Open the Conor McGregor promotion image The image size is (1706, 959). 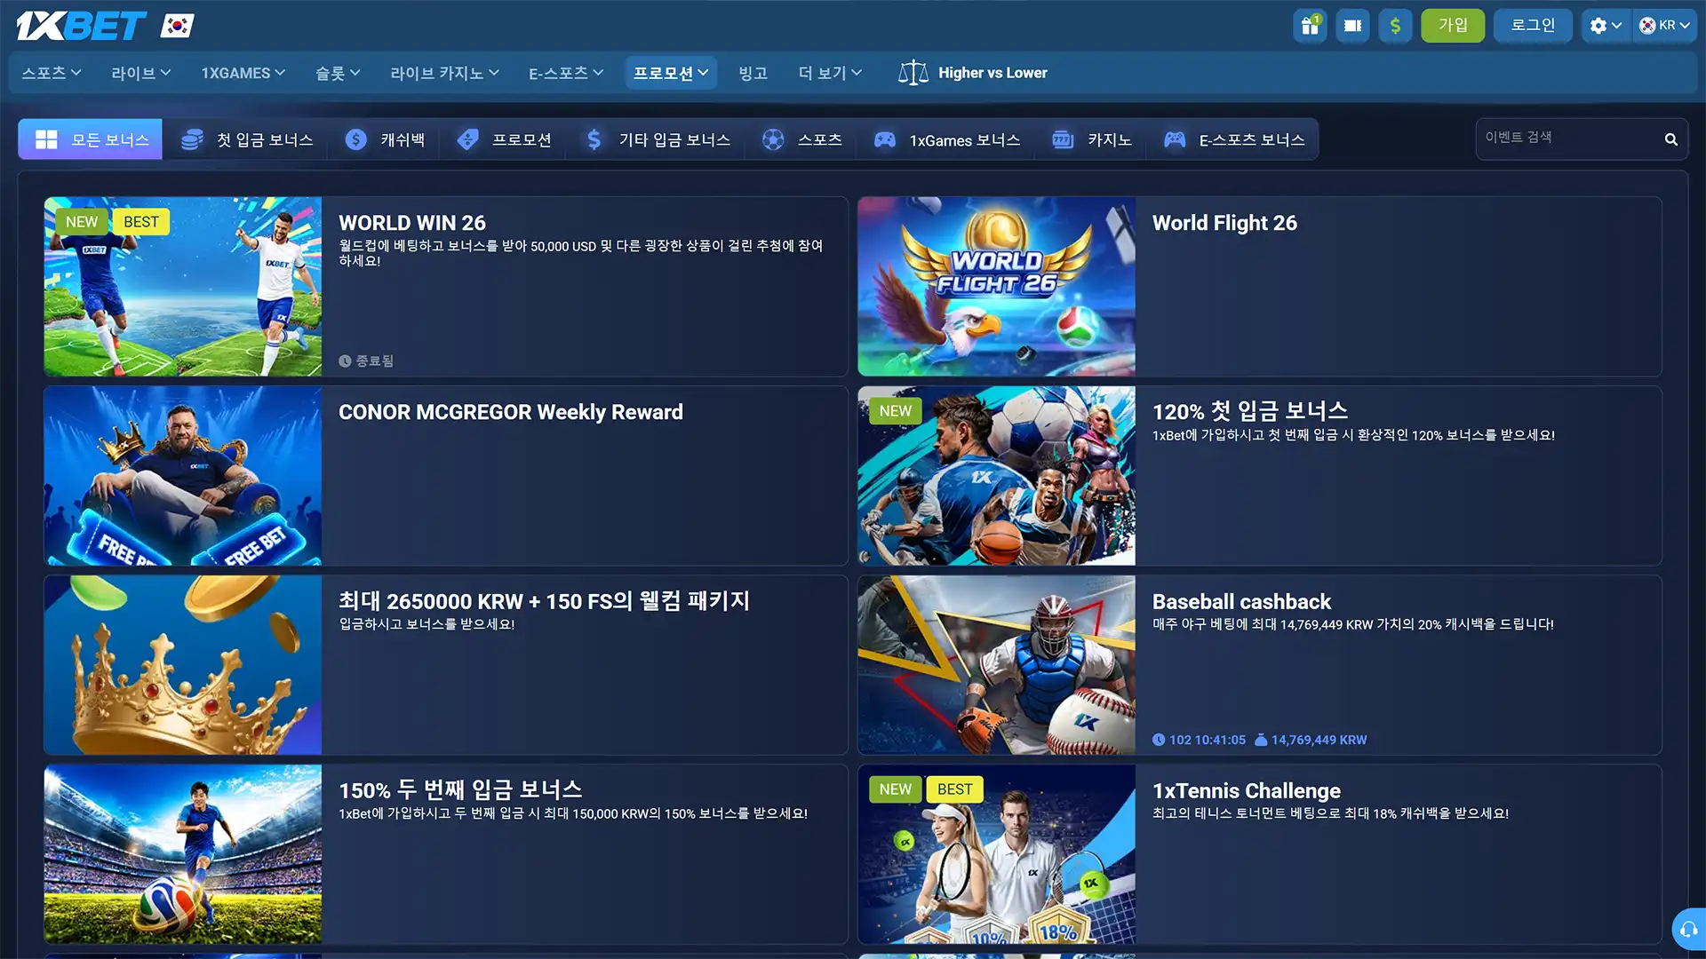[183, 476]
